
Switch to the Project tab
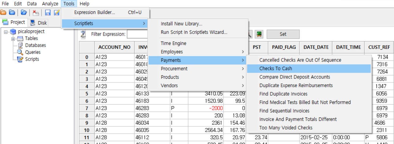[14, 22]
